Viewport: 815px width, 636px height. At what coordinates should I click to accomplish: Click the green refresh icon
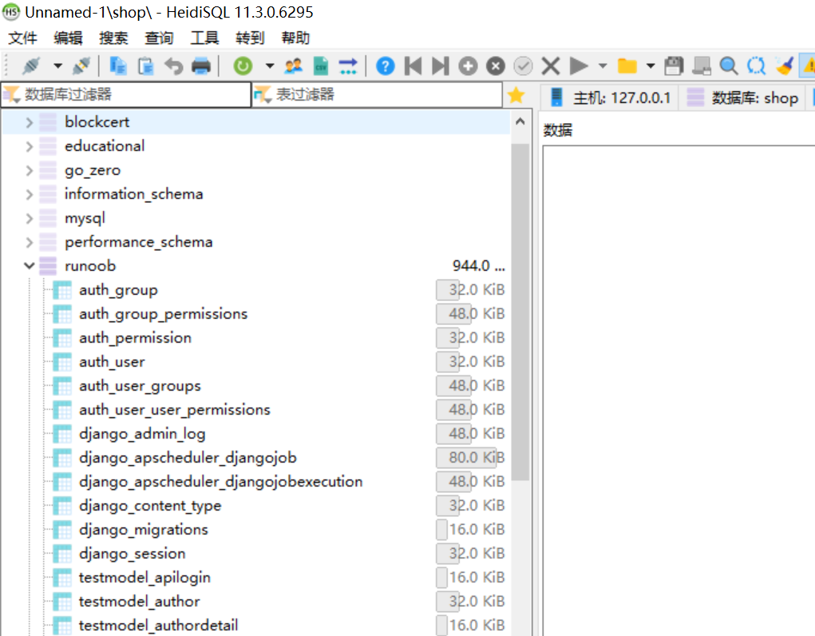243,66
